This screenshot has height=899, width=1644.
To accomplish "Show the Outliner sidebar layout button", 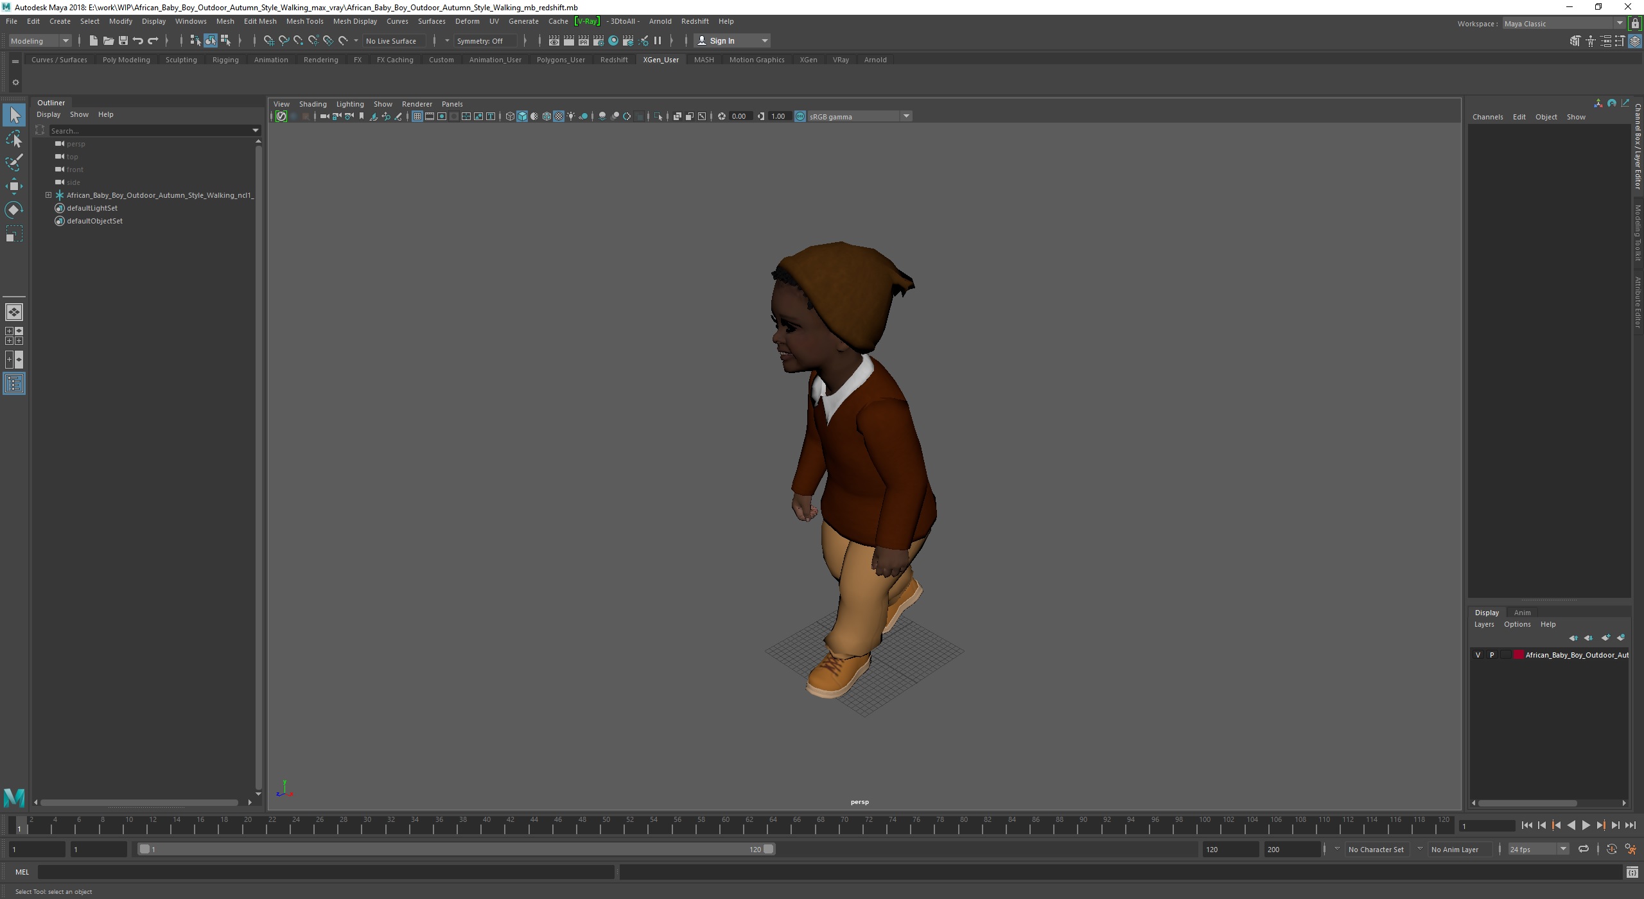I will pos(14,383).
